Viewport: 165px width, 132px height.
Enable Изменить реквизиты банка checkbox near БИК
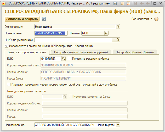click(69, 59)
